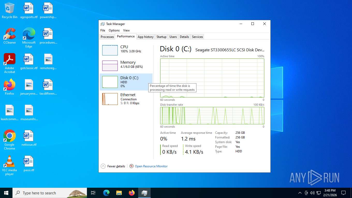Open Task View from the taskbar
352x198 pixels.
(x=93, y=193)
